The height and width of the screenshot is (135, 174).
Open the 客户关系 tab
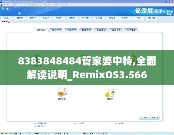point(116,30)
